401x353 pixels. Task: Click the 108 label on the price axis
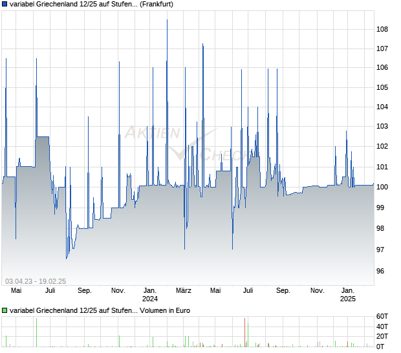pos(384,29)
